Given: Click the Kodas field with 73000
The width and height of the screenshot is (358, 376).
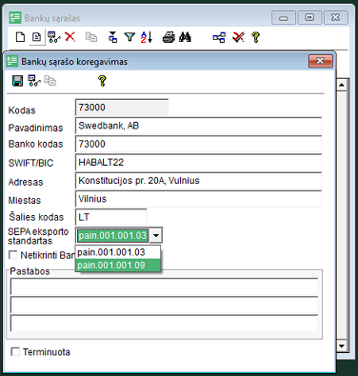Looking at the screenshot, I should pyautogui.click(x=122, y=108).
